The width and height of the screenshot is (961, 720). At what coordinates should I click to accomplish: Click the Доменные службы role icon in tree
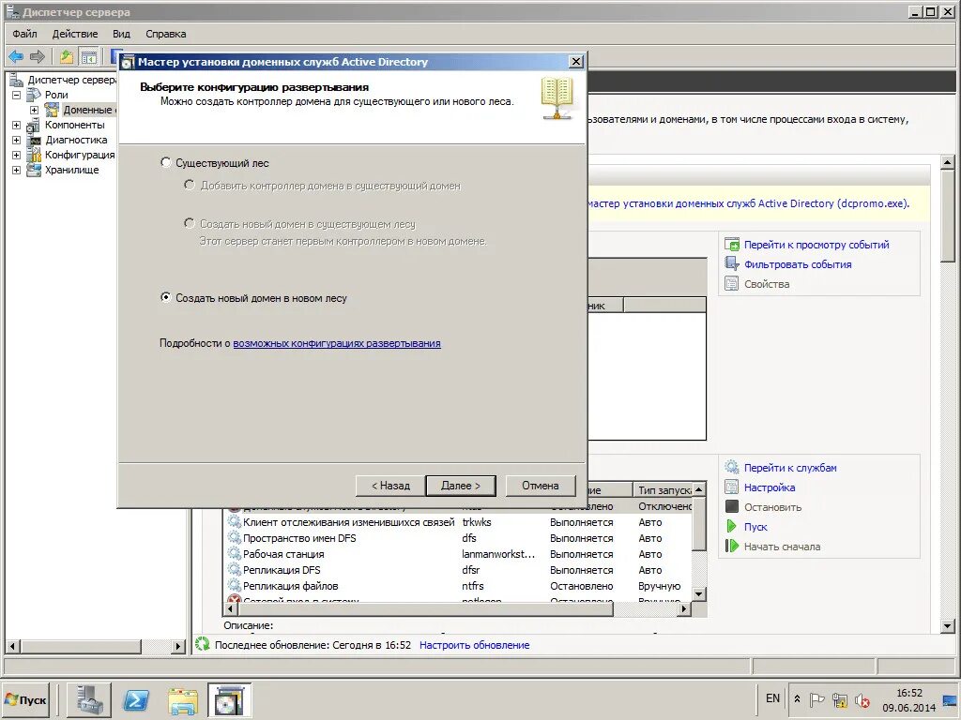(53, 110)
